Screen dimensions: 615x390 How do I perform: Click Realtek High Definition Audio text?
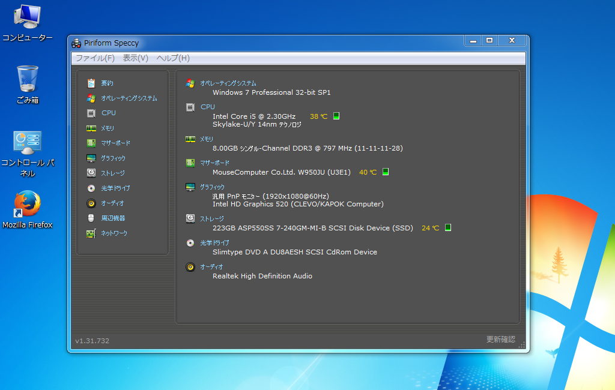(262, 276)
